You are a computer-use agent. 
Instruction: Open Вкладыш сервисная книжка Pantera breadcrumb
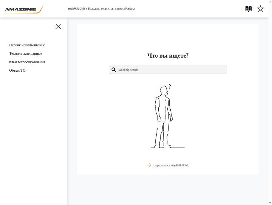pos(111,9)
